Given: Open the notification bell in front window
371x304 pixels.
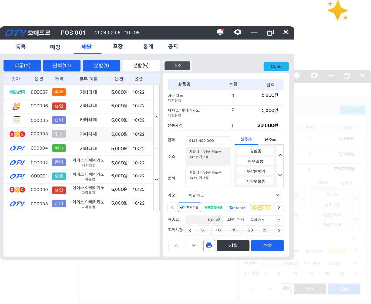Looking at the screenshot, I should 220,33.
